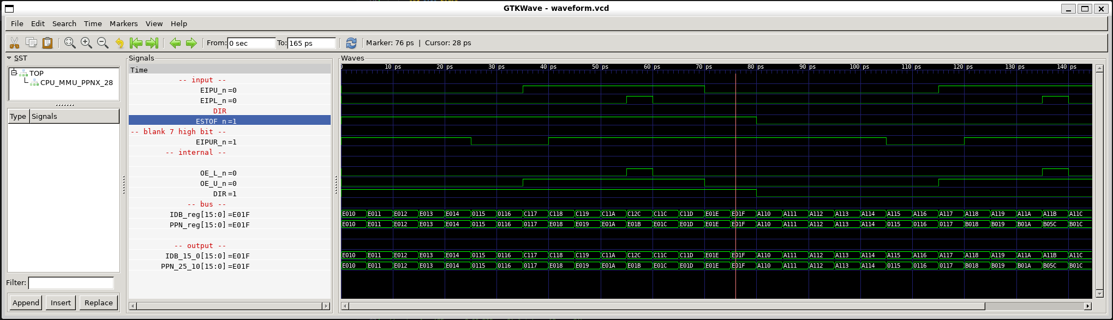Select CPU_MMU_PPNX_28 in the tree
Image resolution: width=1113 pixels, height=320 pixels.
coord(76,83)
